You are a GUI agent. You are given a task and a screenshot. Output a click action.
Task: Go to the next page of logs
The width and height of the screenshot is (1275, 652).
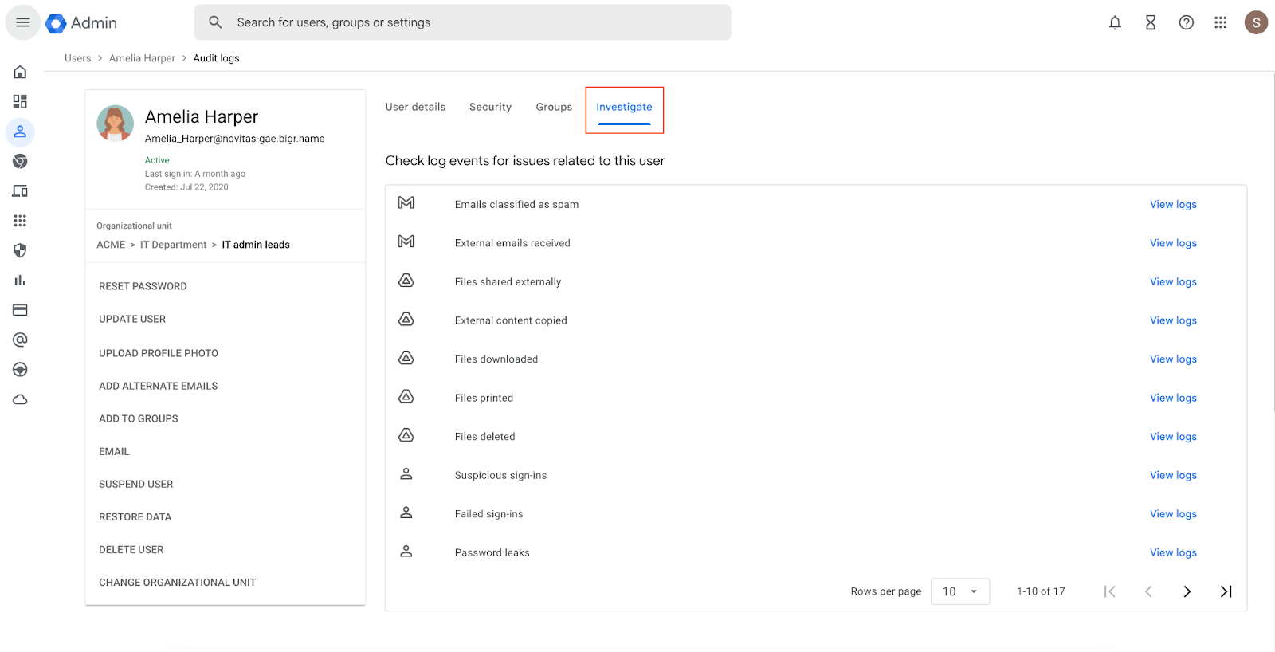point(1187,591)
